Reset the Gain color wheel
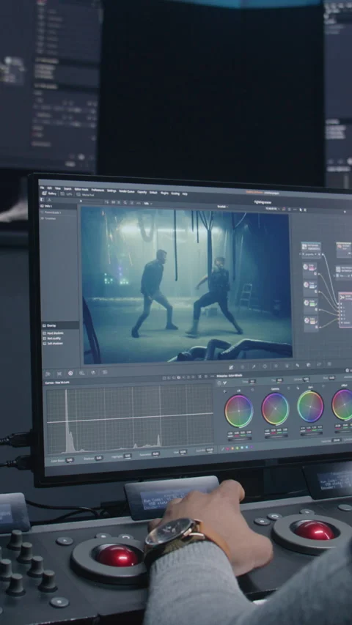This screenshot has height=625, width=352. [x=323, y=386]
